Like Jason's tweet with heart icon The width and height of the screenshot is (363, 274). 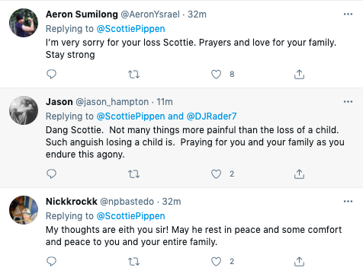pos(216,174)
